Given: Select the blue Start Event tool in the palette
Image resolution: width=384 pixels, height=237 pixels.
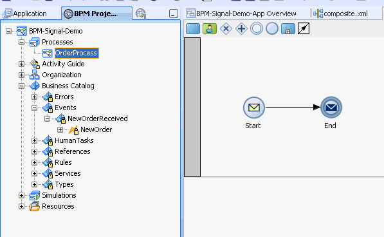Looking at the screenshot, I should [272, 29].
